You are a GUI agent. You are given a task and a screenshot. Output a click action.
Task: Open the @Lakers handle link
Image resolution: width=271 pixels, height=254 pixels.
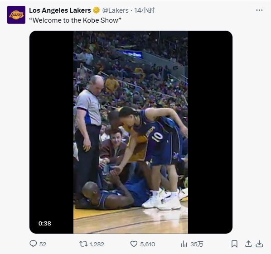pos(116,10)
